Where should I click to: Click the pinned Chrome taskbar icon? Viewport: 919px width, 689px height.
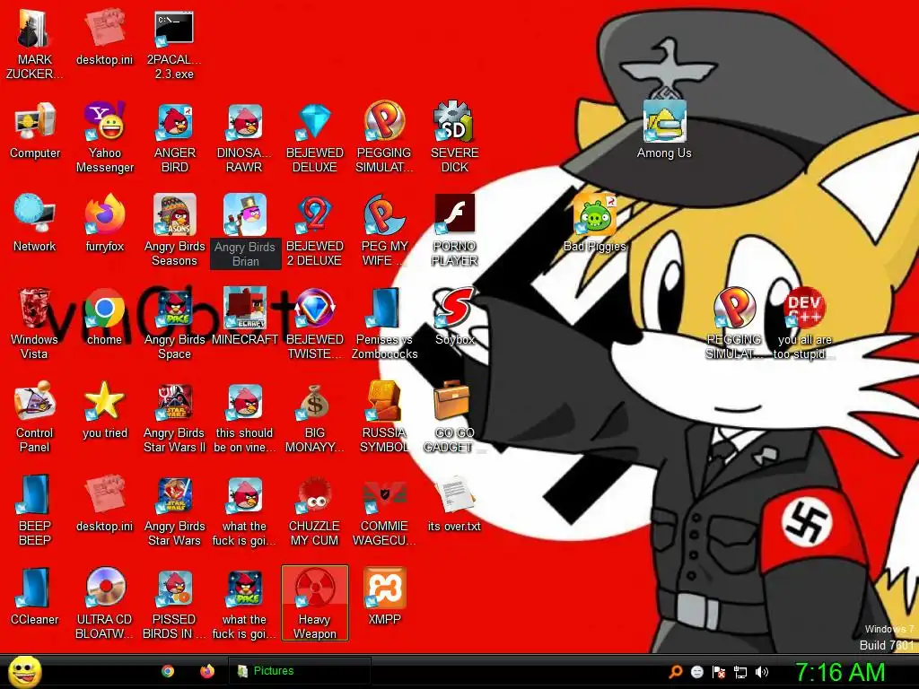coord(168,671)
